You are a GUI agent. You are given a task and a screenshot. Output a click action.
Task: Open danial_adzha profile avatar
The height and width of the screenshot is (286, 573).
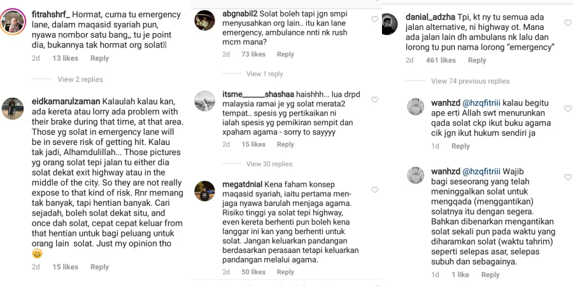tap(390, 24)
